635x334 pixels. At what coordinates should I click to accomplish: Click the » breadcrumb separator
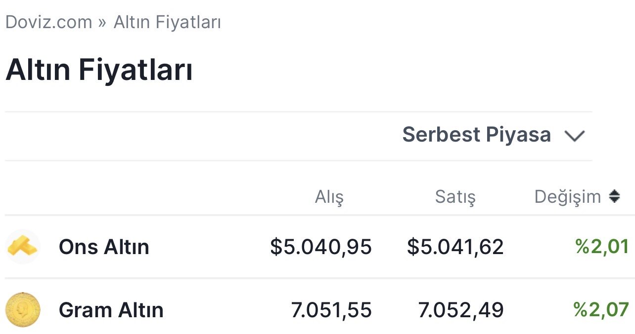point(102,22)
